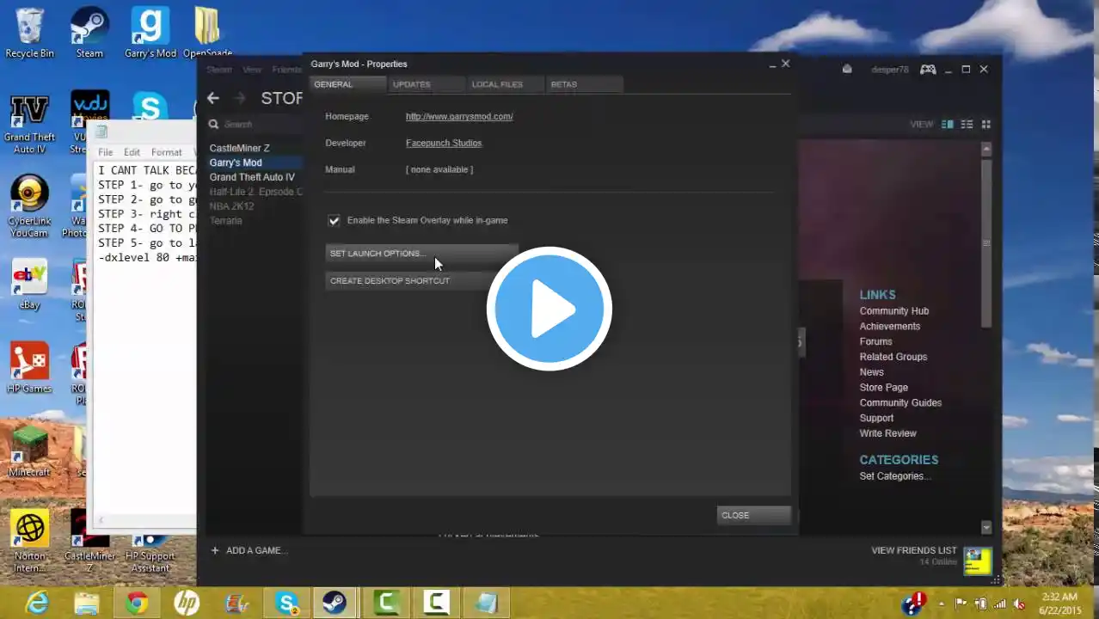Select NBA 2K12 in library list
The image size is (1099, 619).
[231, 206]
